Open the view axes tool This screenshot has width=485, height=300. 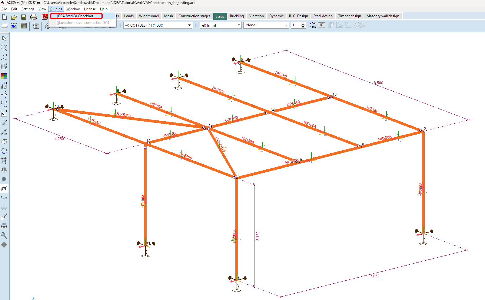(4, 57)
